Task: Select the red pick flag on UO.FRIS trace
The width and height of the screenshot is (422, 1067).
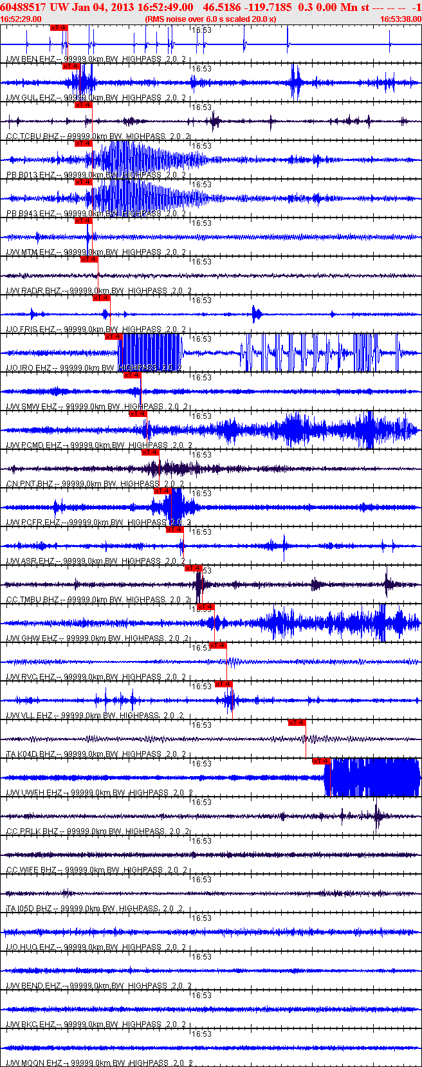Action: pos(101,298)
